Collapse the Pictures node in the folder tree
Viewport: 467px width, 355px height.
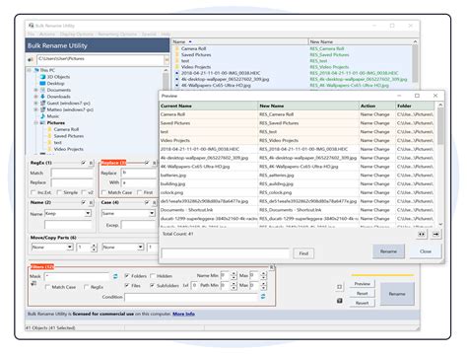[35, 122]
